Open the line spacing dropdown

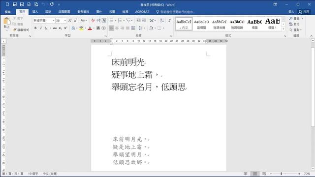pyautogui.click(x=142, y=28)
